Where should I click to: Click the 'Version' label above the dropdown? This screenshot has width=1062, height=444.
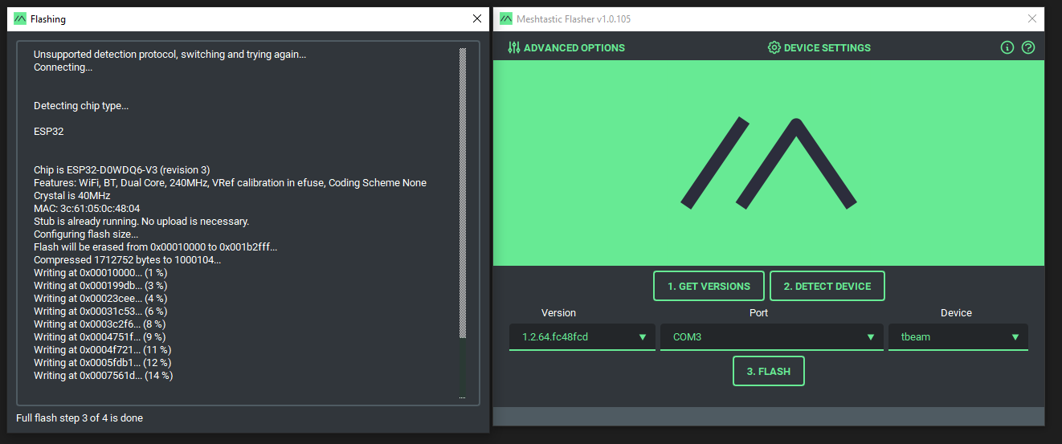tap(558, 313)
